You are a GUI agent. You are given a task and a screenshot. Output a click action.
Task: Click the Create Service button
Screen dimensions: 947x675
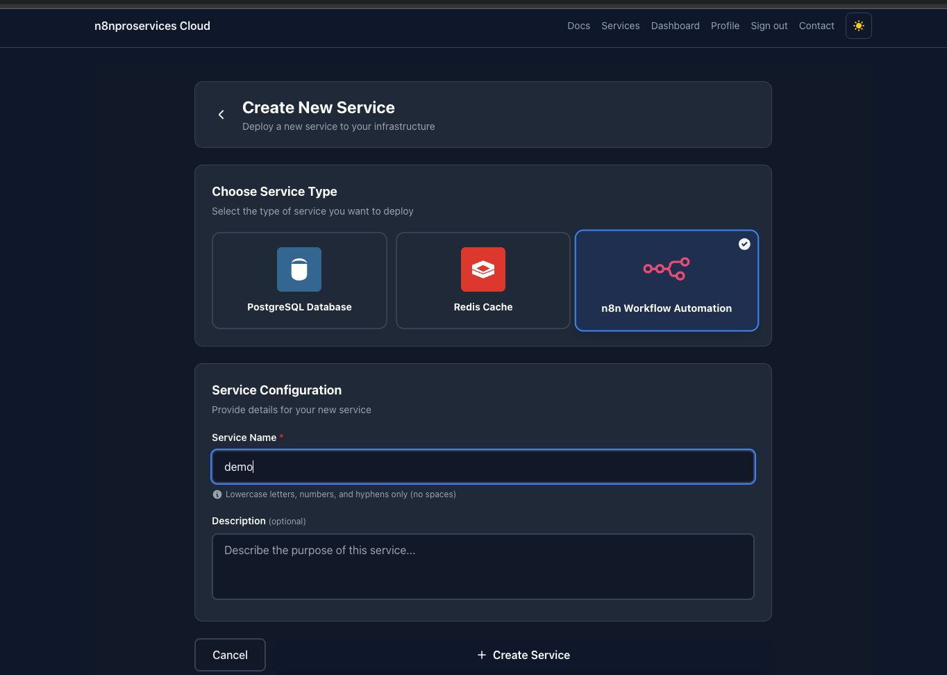[x=523, y=654]
